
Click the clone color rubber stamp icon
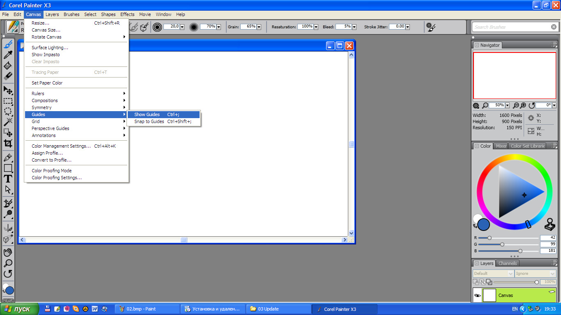(550, 224)
